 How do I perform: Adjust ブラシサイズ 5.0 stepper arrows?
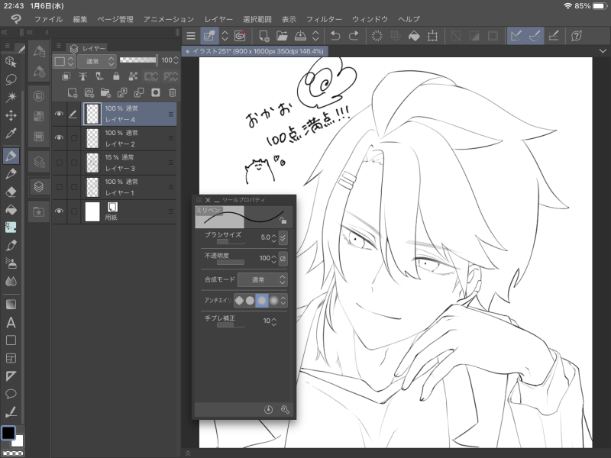click(x=274, y=237)
